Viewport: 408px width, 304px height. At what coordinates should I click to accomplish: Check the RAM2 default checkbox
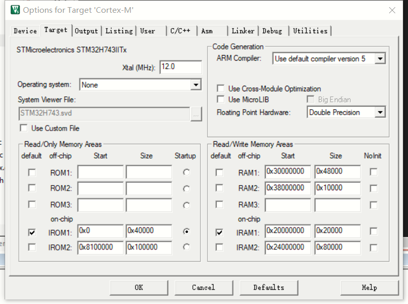tap(219, 188)
